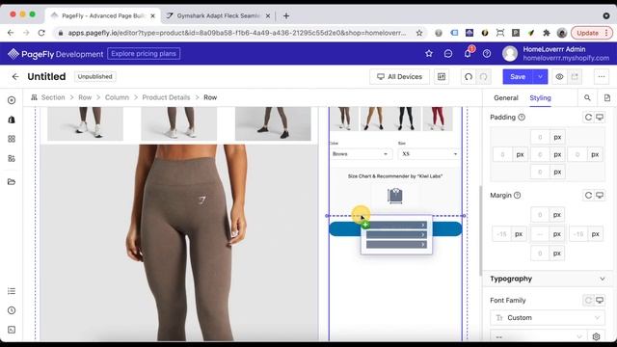
Task: Open the saved folder icon in left sidebar
Action: (12, 182)
